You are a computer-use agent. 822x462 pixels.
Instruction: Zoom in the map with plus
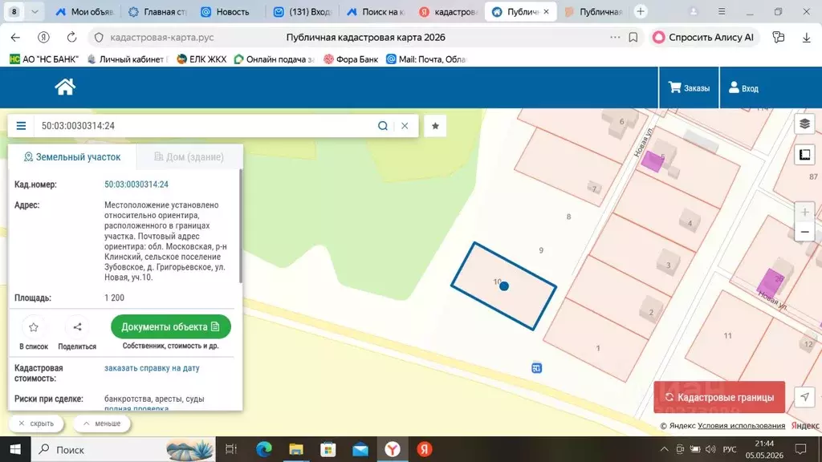click(804, 212)
